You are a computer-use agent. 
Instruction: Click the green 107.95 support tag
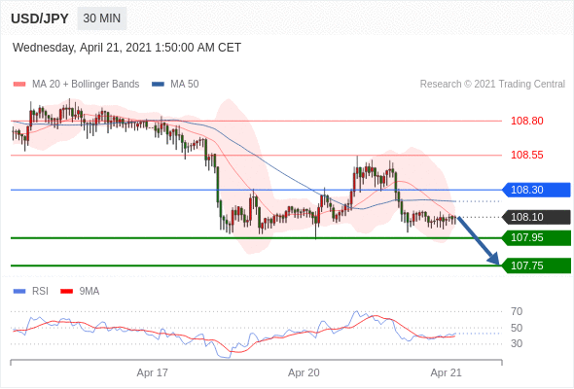pyautogui.click(x=535, y=238)
